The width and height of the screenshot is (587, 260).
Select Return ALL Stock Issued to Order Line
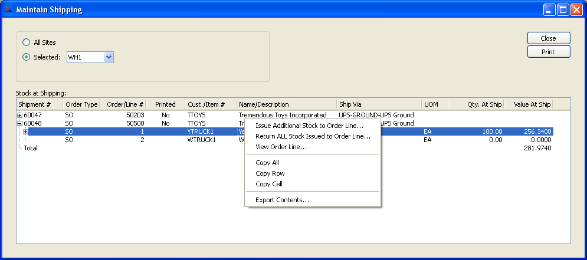pyautogui.click(x=313, y=136)
